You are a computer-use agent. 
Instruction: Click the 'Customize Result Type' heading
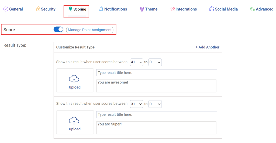point(75,47)
